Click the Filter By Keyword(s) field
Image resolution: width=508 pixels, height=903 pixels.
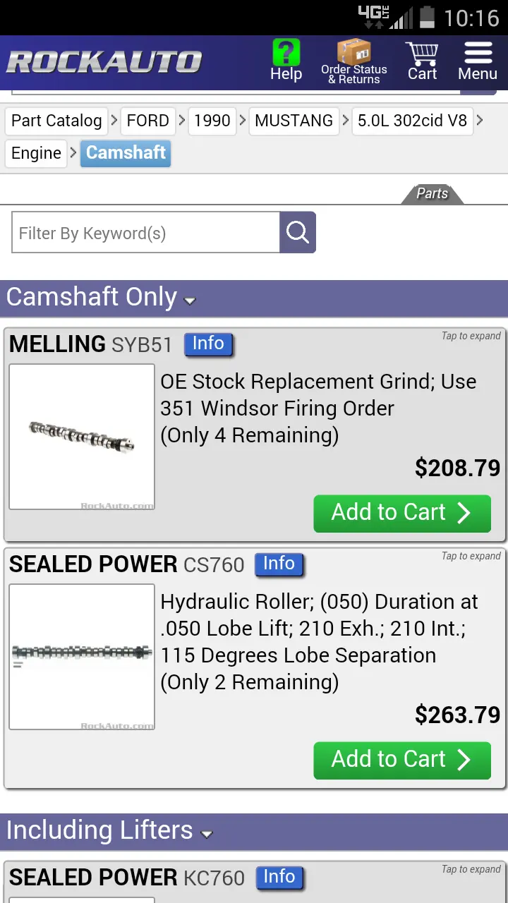pyautogui.click(x=146, y=233)
